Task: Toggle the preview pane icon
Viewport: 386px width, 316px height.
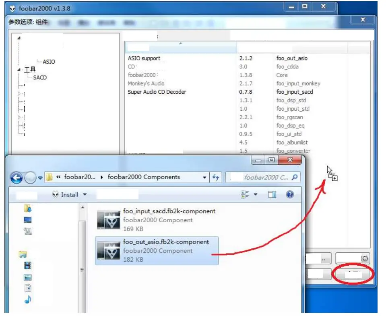Action: [272, 194]
